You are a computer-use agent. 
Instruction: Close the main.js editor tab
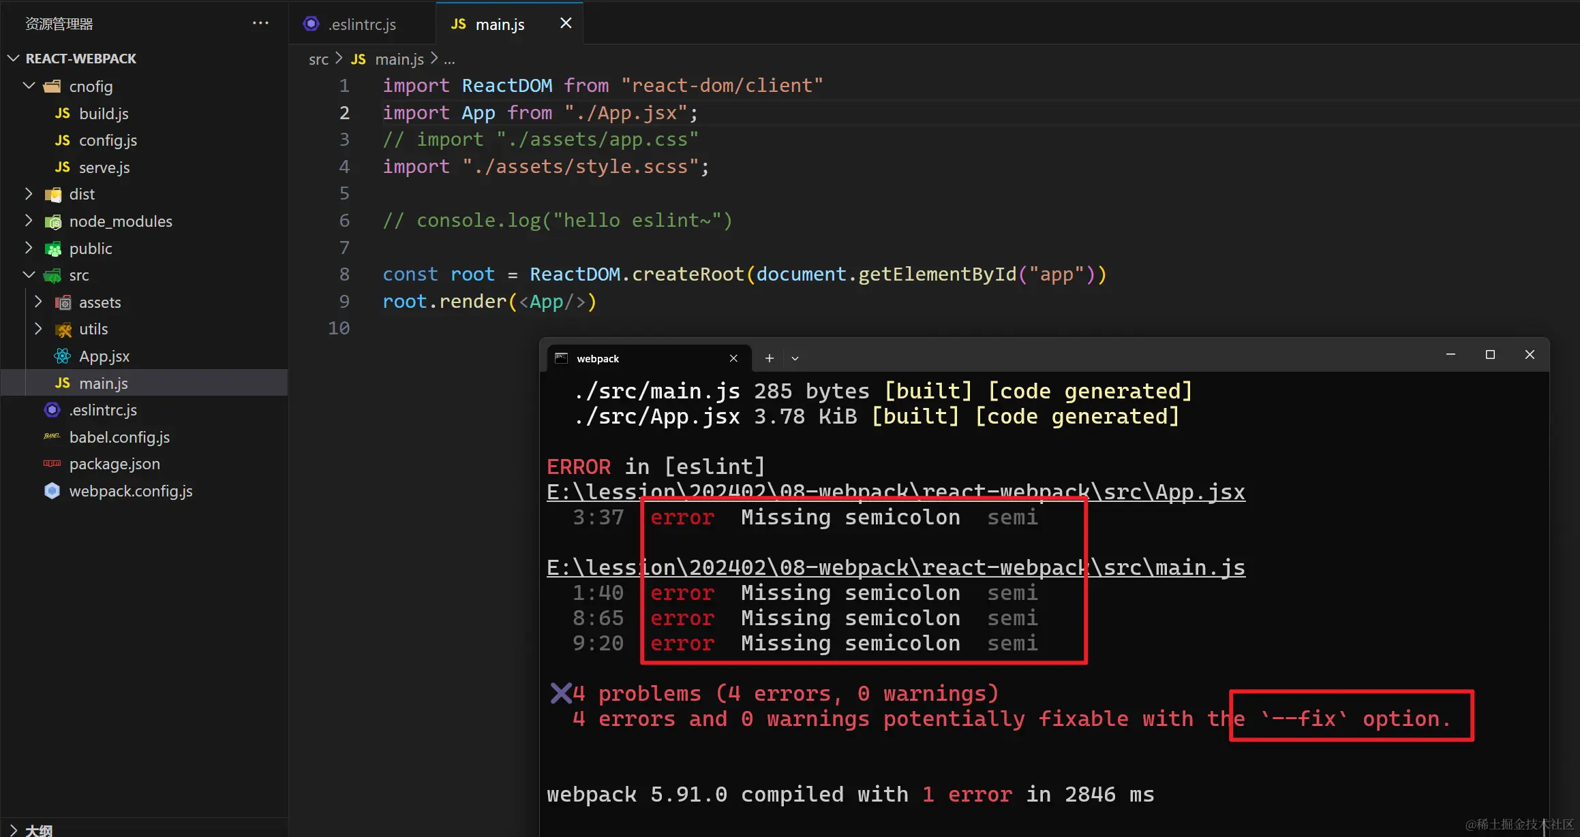[x=566, y=23]
